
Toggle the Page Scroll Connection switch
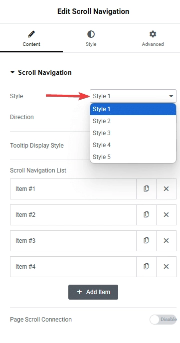point(163,320)
